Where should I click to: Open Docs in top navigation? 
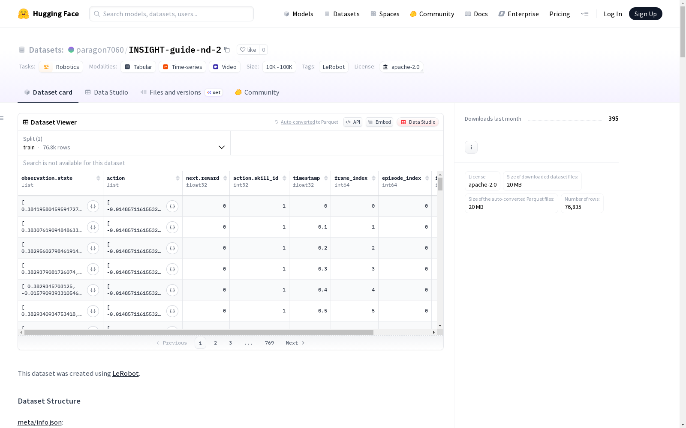coord(476,14)
